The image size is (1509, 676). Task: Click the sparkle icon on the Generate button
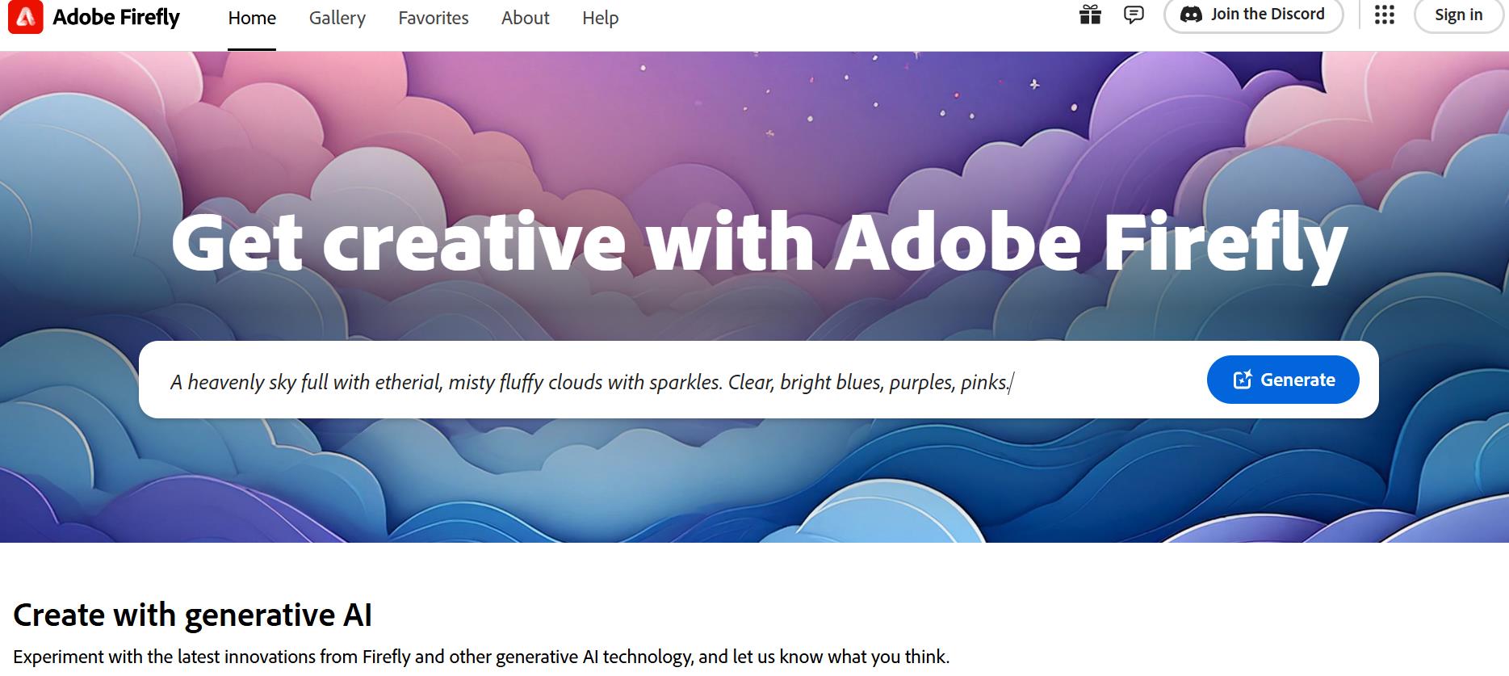pos(1243,379)
